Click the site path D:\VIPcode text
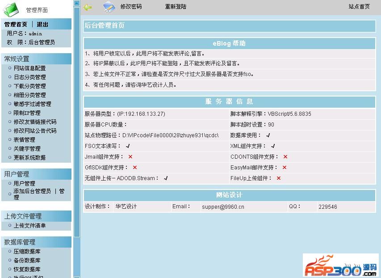This screenshot has height=278, width=381. tap(170, 135)
